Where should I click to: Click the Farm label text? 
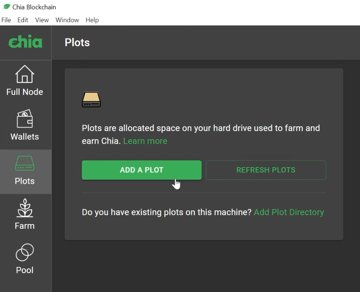25,226
